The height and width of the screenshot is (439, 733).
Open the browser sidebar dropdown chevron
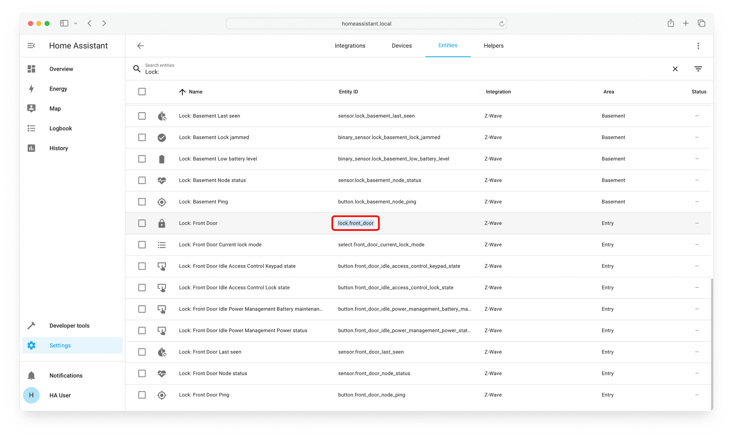pos(75,23)
